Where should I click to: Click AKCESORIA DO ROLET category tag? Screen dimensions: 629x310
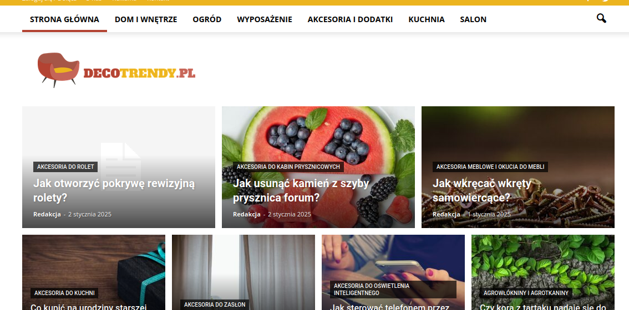65,167
